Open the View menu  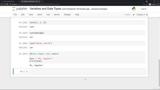31,14
